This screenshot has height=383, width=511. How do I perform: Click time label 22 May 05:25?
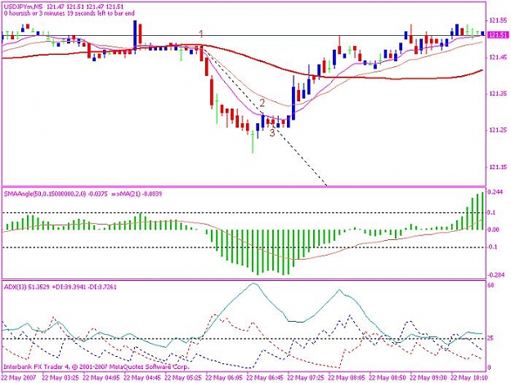(183, 378)
